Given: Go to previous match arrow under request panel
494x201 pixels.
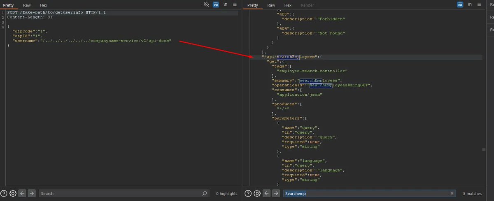Looking at the screenshot, I should 23,193.
